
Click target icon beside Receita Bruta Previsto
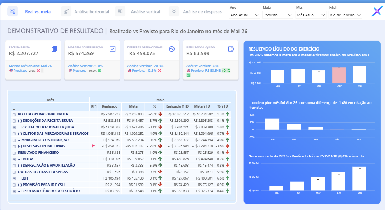point(11,71)
